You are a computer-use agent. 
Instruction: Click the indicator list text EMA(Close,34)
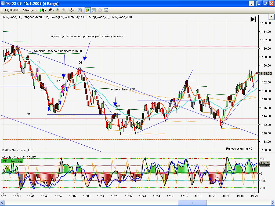tap(11, 17)
